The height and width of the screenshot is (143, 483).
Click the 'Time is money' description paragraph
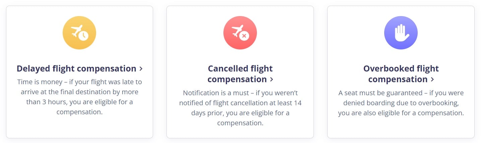(x=79, y=97)
